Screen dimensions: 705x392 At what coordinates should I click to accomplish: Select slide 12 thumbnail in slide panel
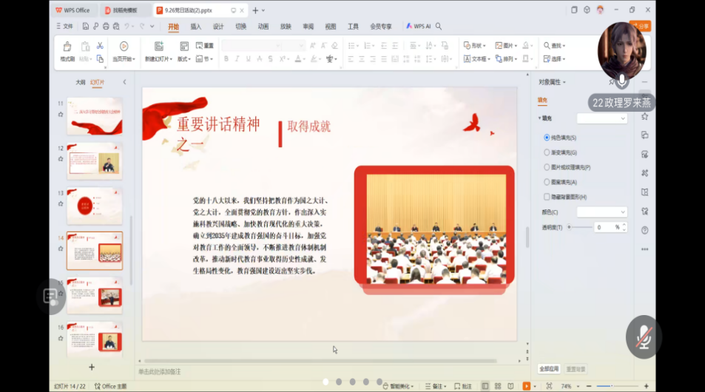[95, 161]
